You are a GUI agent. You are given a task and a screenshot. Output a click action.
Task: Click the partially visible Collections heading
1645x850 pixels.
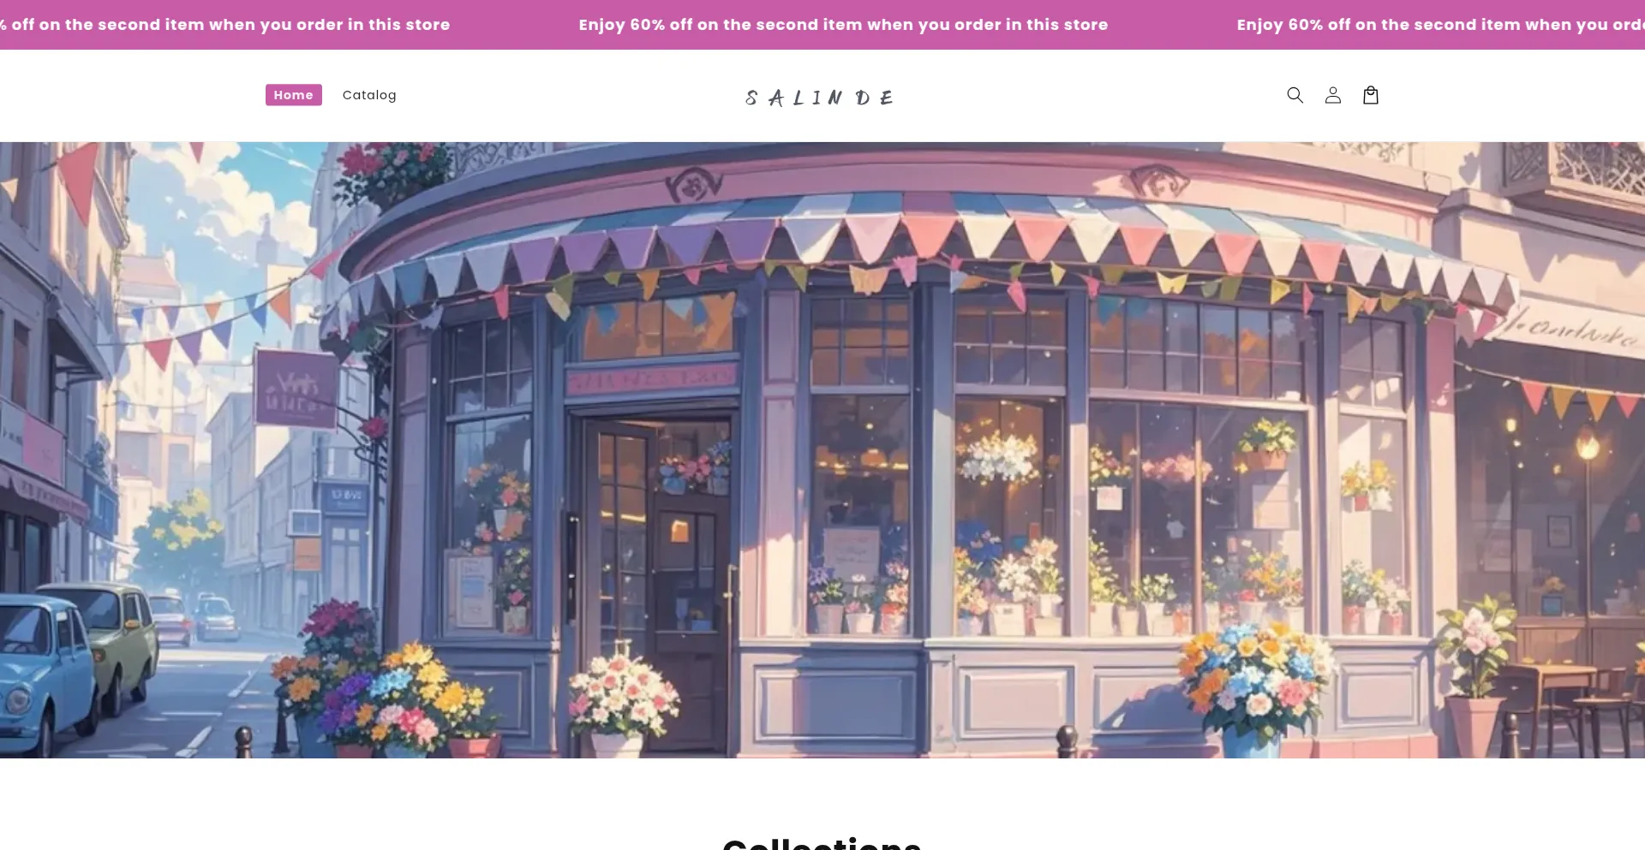822,843
